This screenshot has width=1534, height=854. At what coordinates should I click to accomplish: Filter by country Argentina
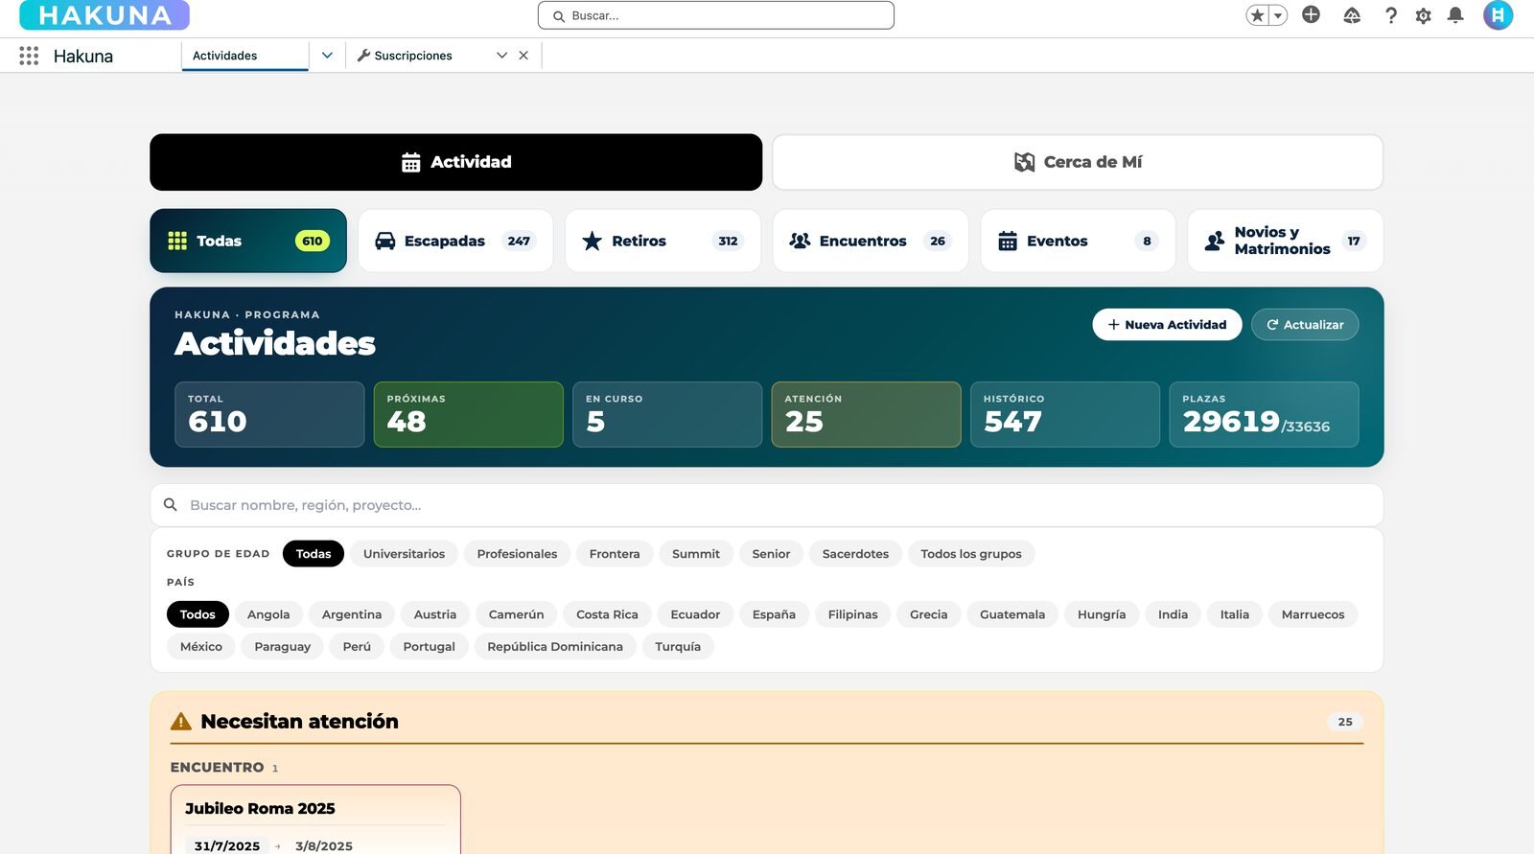352,614
